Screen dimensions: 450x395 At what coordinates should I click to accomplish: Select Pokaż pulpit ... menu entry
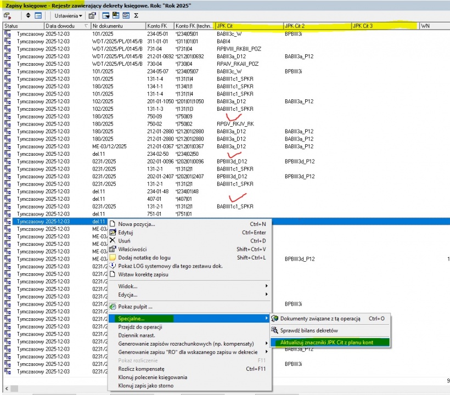pos(135,307)
